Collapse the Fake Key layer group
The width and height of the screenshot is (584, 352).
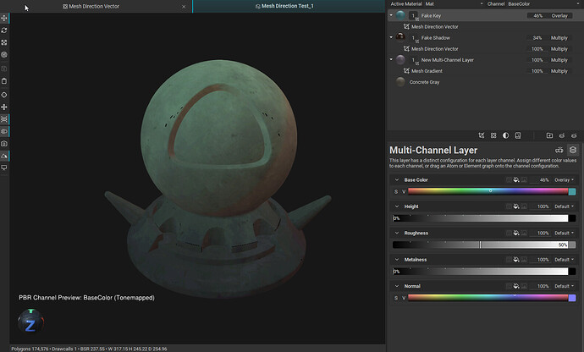tap(391, 15)
